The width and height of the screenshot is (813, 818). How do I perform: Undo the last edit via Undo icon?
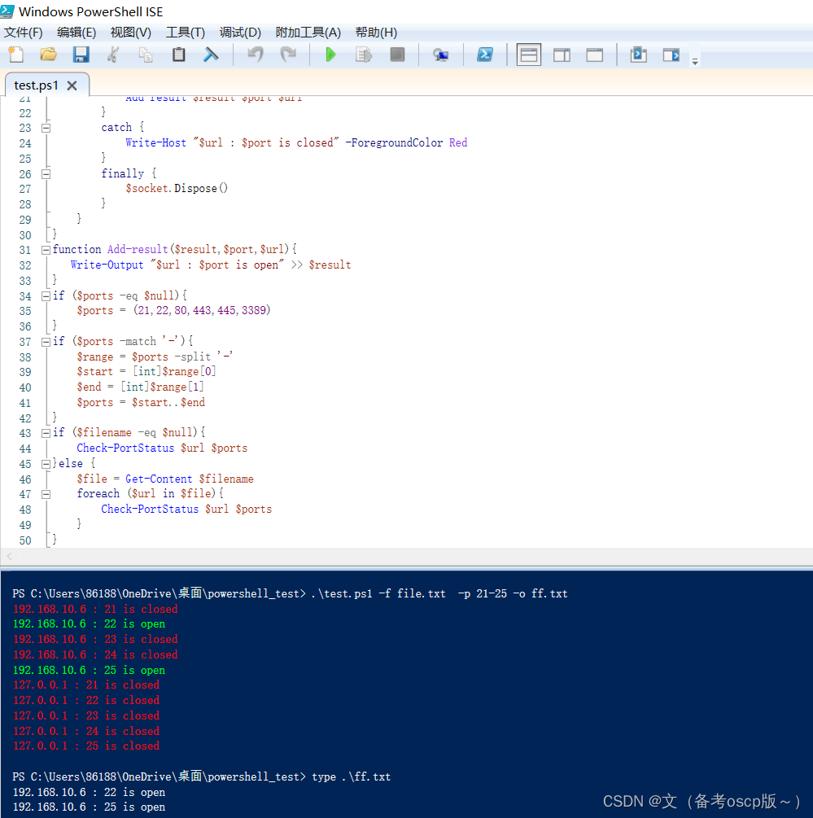pyautogui.click(x=255, y=55)
